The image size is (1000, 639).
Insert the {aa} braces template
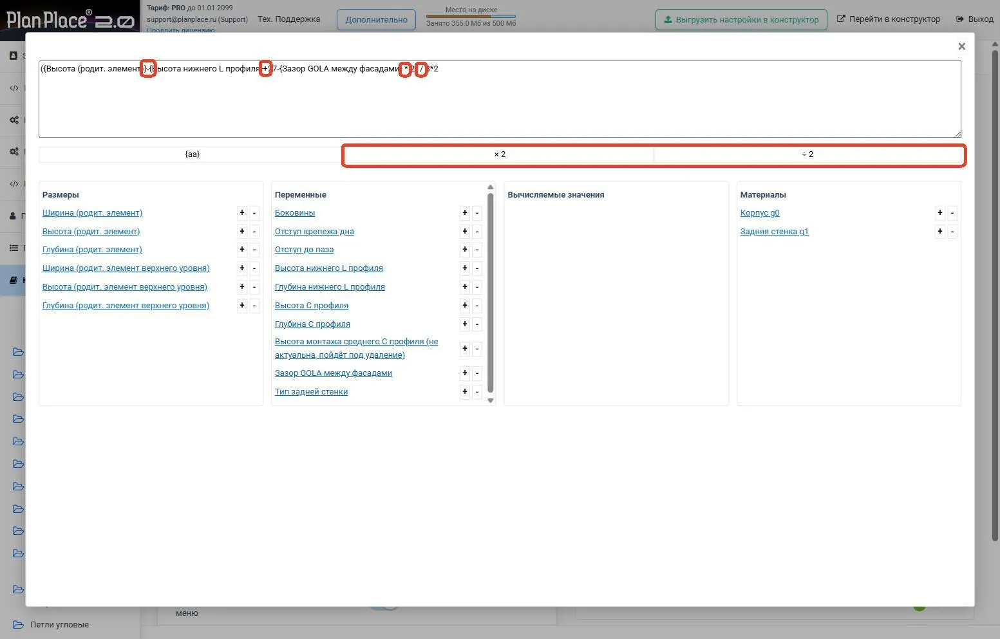pyautogui.click(x=192, y=154)
